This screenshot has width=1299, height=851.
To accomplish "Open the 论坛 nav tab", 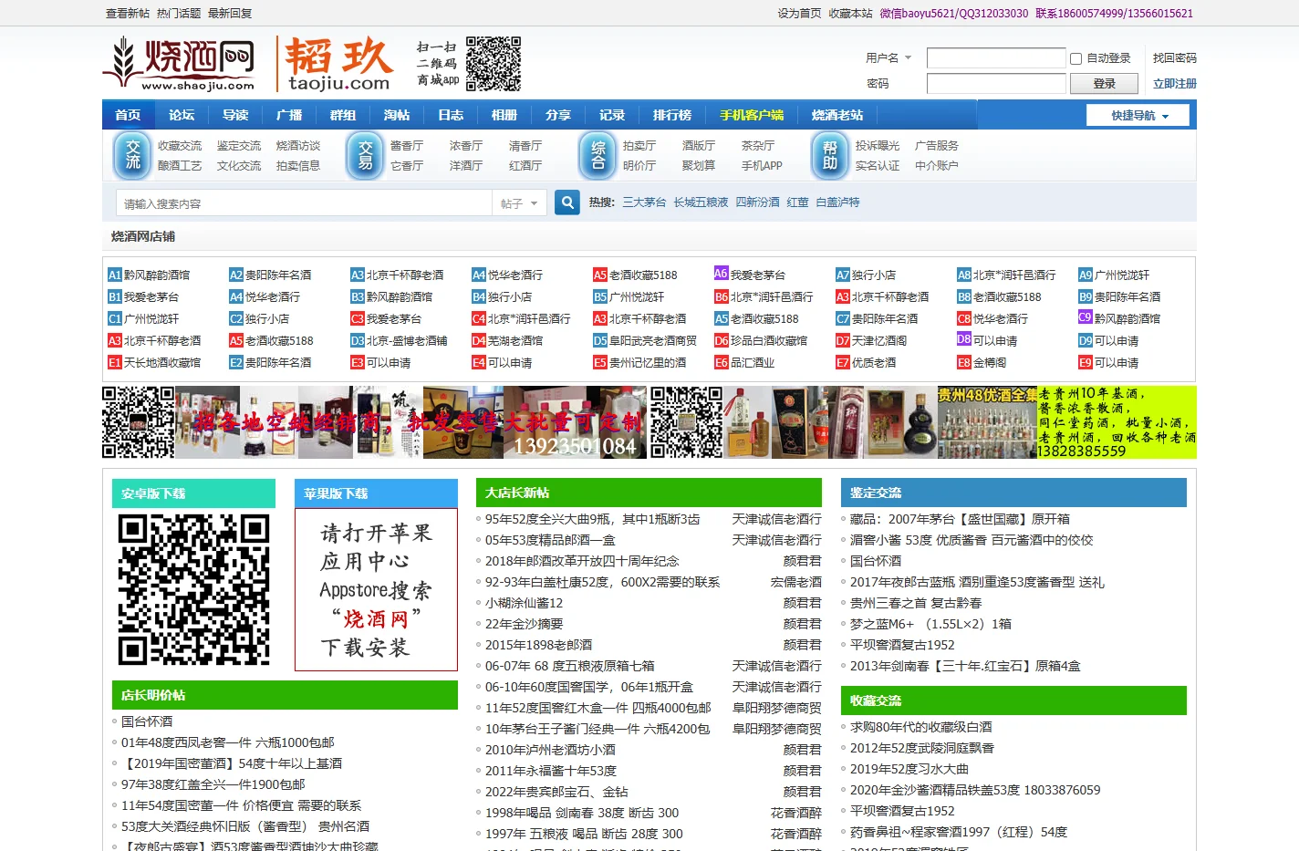I will [182, 115].
